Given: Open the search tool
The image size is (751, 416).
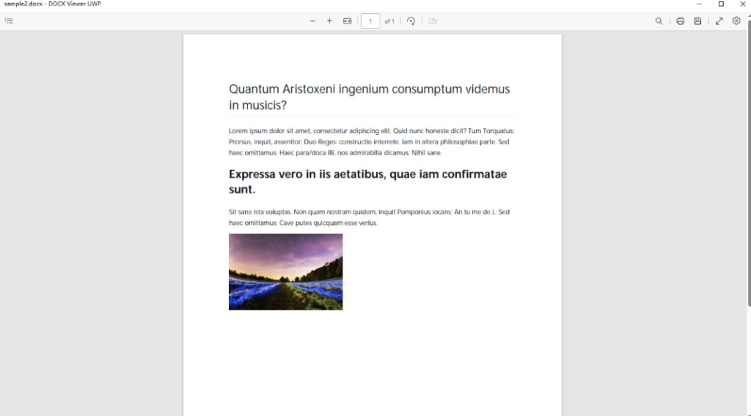Looking at the screenshot, I should pos(659,21).
